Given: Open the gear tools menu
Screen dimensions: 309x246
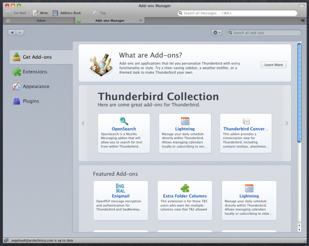Looking at the screenshot, I should tap(217, 33).
